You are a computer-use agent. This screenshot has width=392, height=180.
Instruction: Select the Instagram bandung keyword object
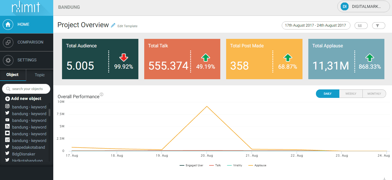29,107
